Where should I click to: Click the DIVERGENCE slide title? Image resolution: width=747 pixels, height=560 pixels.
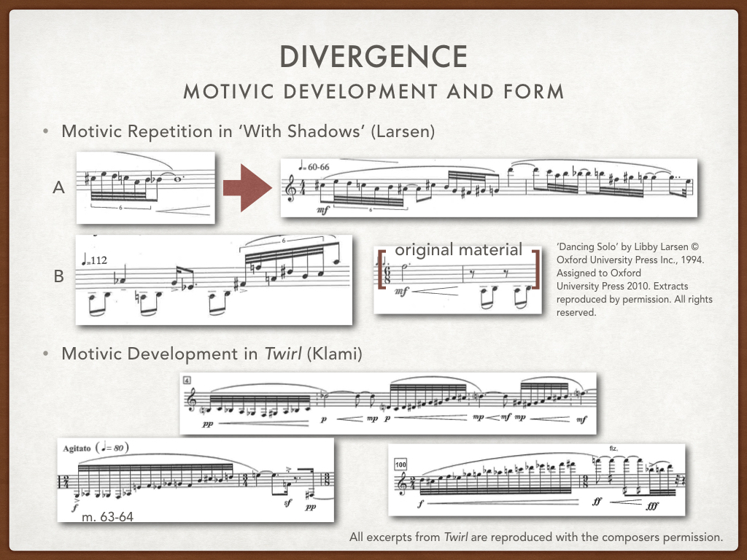(x=373, y=57)
